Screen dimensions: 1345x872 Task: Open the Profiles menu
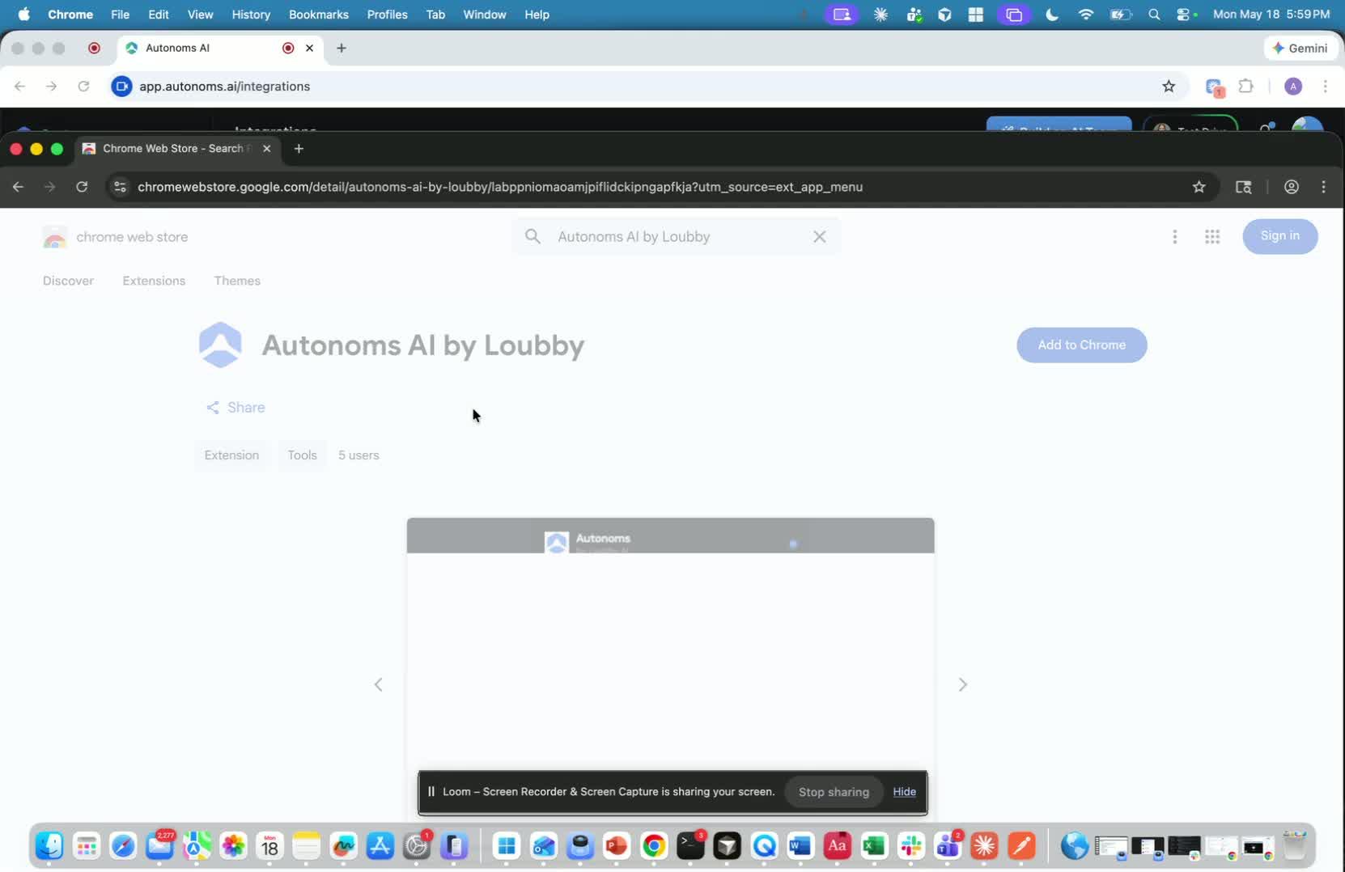coord(387,15)
